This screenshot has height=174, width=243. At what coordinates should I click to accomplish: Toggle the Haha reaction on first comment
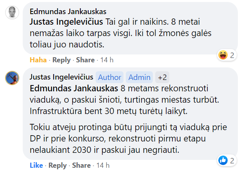coord(38,60)
